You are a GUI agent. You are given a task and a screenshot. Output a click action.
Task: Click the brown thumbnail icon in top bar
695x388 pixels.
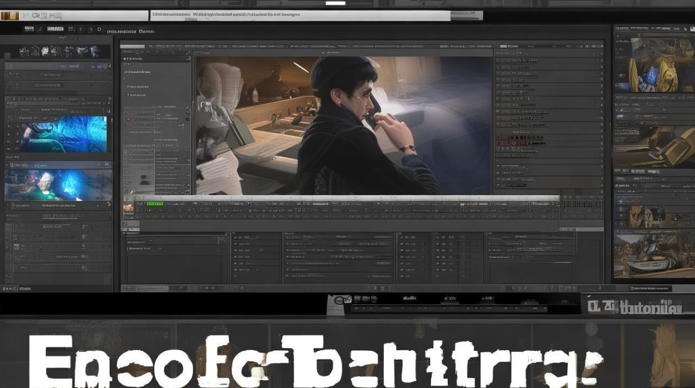coord(9,16)
